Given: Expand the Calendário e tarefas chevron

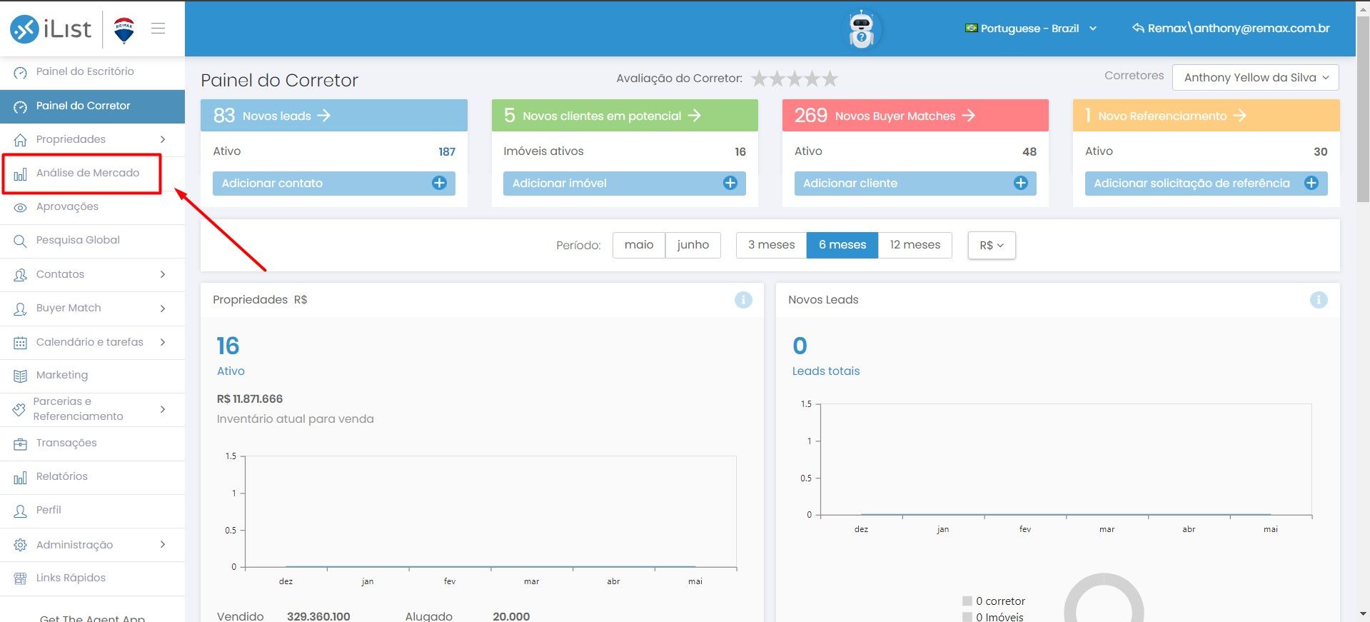Looking at the screenshot, I should click(x=163, y=342).
